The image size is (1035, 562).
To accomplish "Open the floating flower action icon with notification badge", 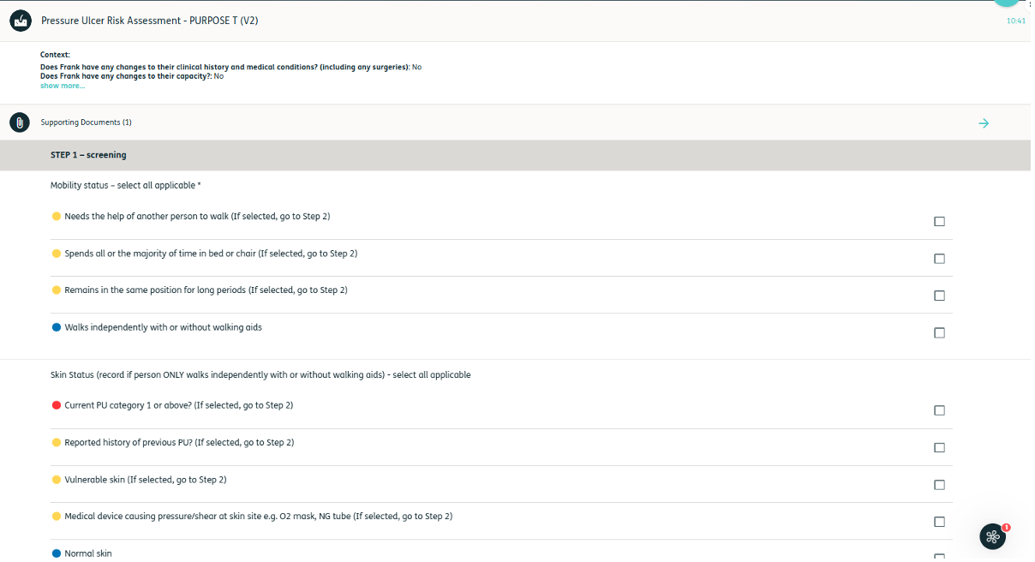I will tap(993, 536).
